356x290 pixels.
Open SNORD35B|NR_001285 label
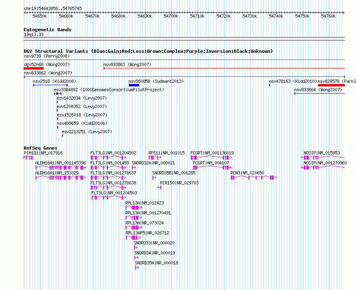174,173
